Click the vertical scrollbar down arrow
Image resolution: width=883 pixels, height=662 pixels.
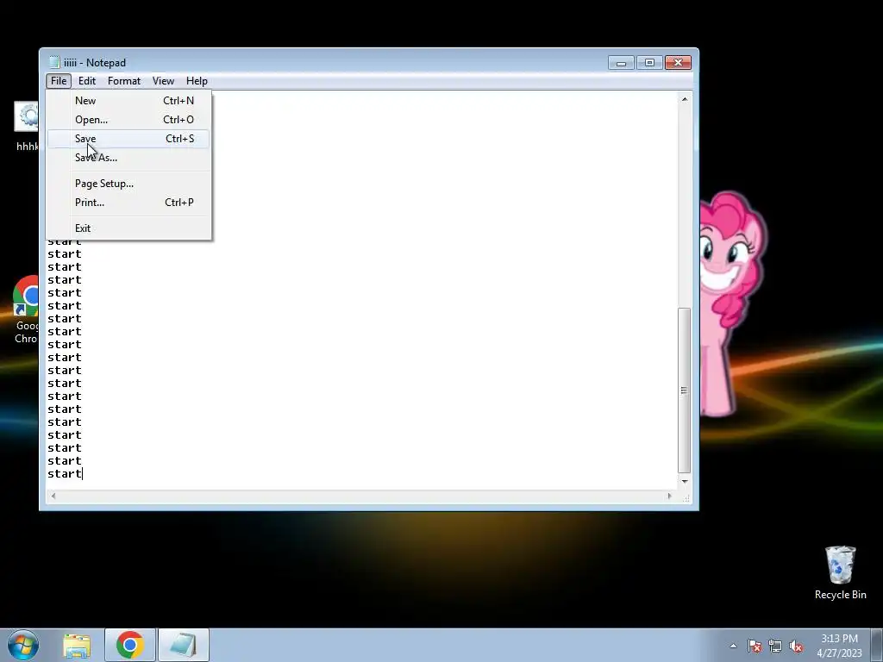point(684,481)
